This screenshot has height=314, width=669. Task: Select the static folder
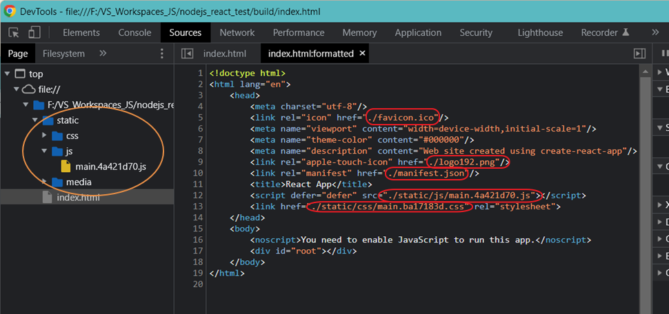coord(68,120)
